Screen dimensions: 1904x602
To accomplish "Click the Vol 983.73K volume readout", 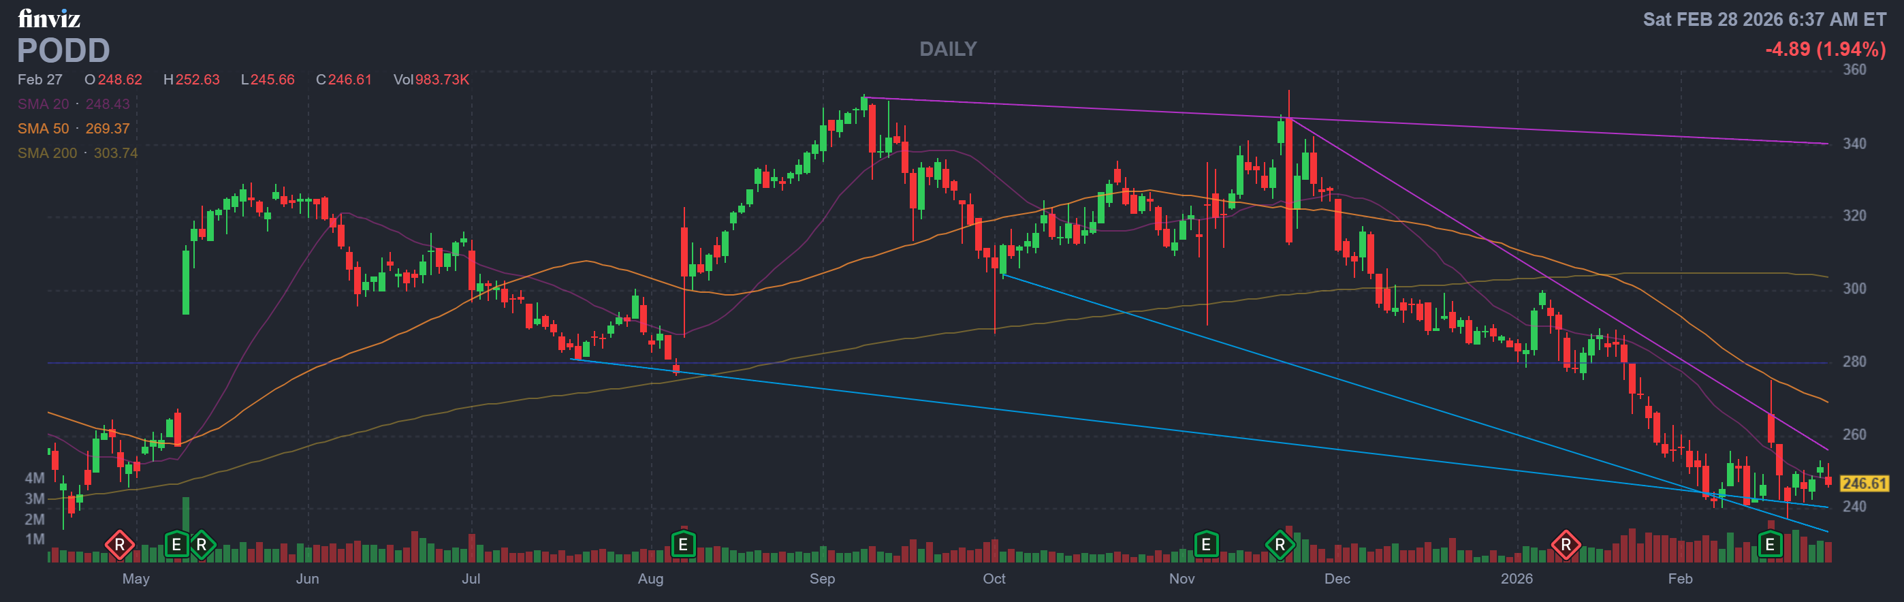I will pyautogui.click(x=431, y=80).
